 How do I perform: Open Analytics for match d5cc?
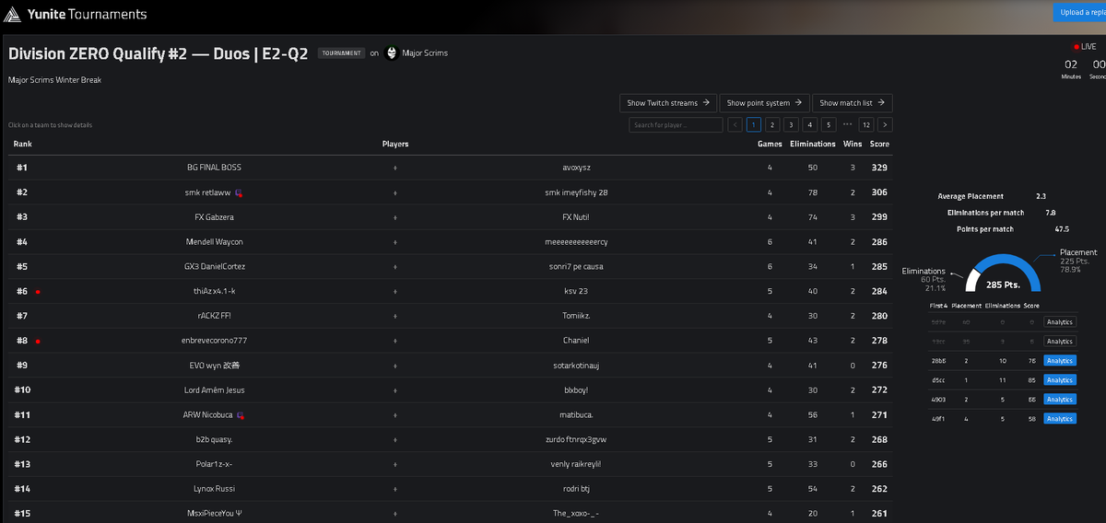click(x=1060, y=380)
